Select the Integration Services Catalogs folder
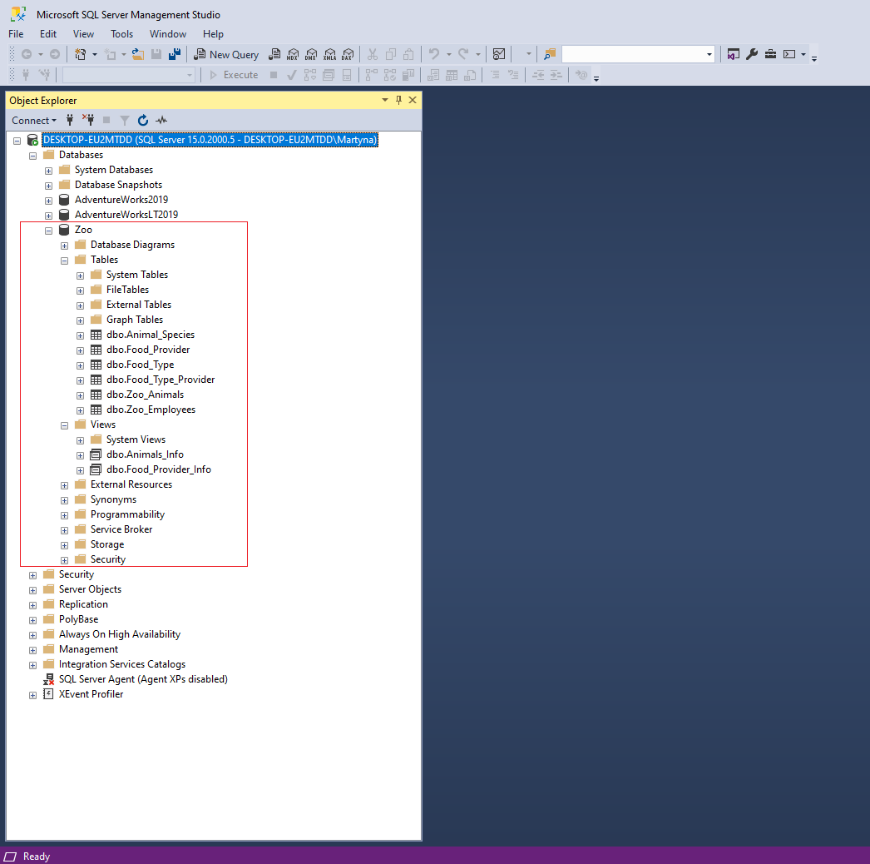This screenshot has width=870, height=864. 122,665
